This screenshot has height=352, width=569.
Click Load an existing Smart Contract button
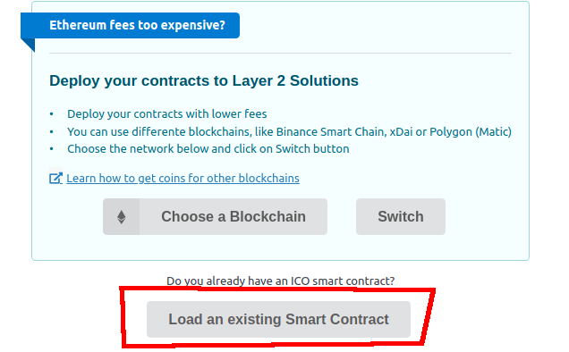(278, 319)
